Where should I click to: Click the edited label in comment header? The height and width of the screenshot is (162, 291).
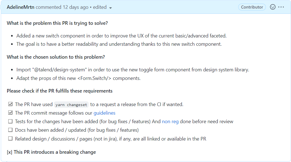[100, 7]
